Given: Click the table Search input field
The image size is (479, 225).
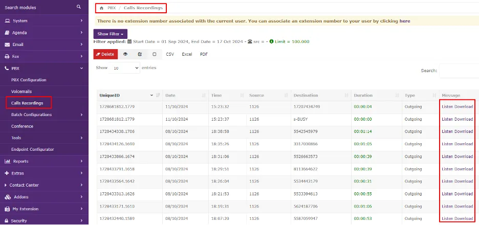Looking at the screenshot, I should click(x=459, y=71).
